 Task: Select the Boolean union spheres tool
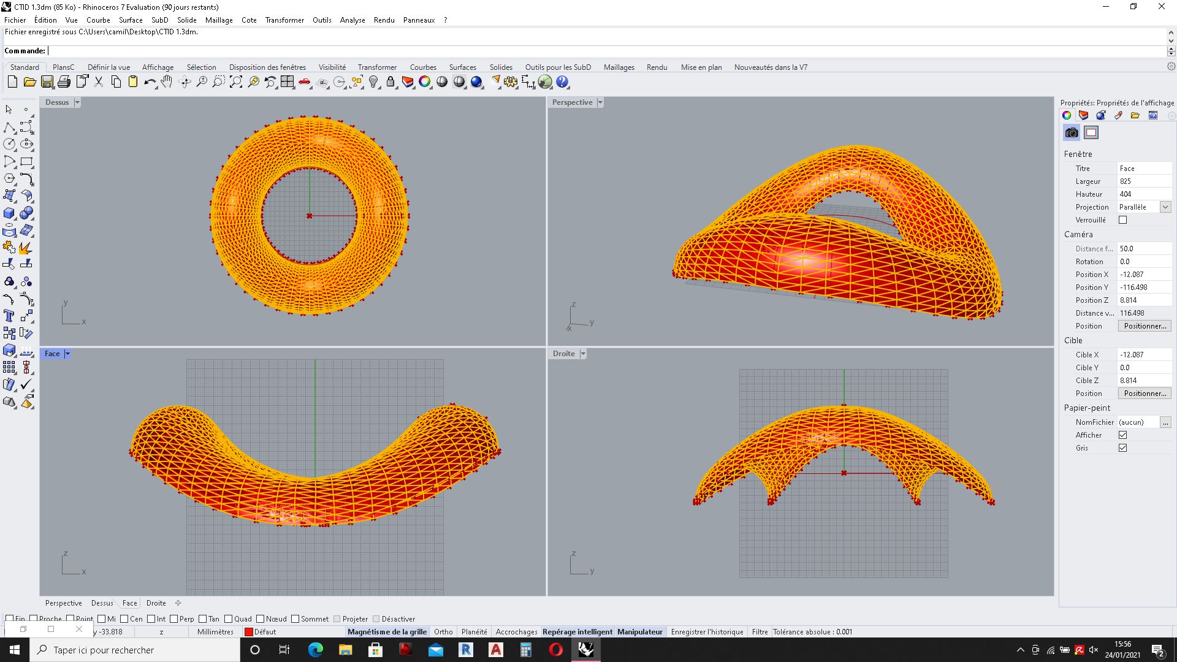(x=26, y=213)
